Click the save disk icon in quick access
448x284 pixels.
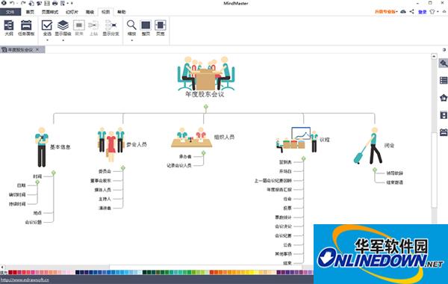coord(47,3)
